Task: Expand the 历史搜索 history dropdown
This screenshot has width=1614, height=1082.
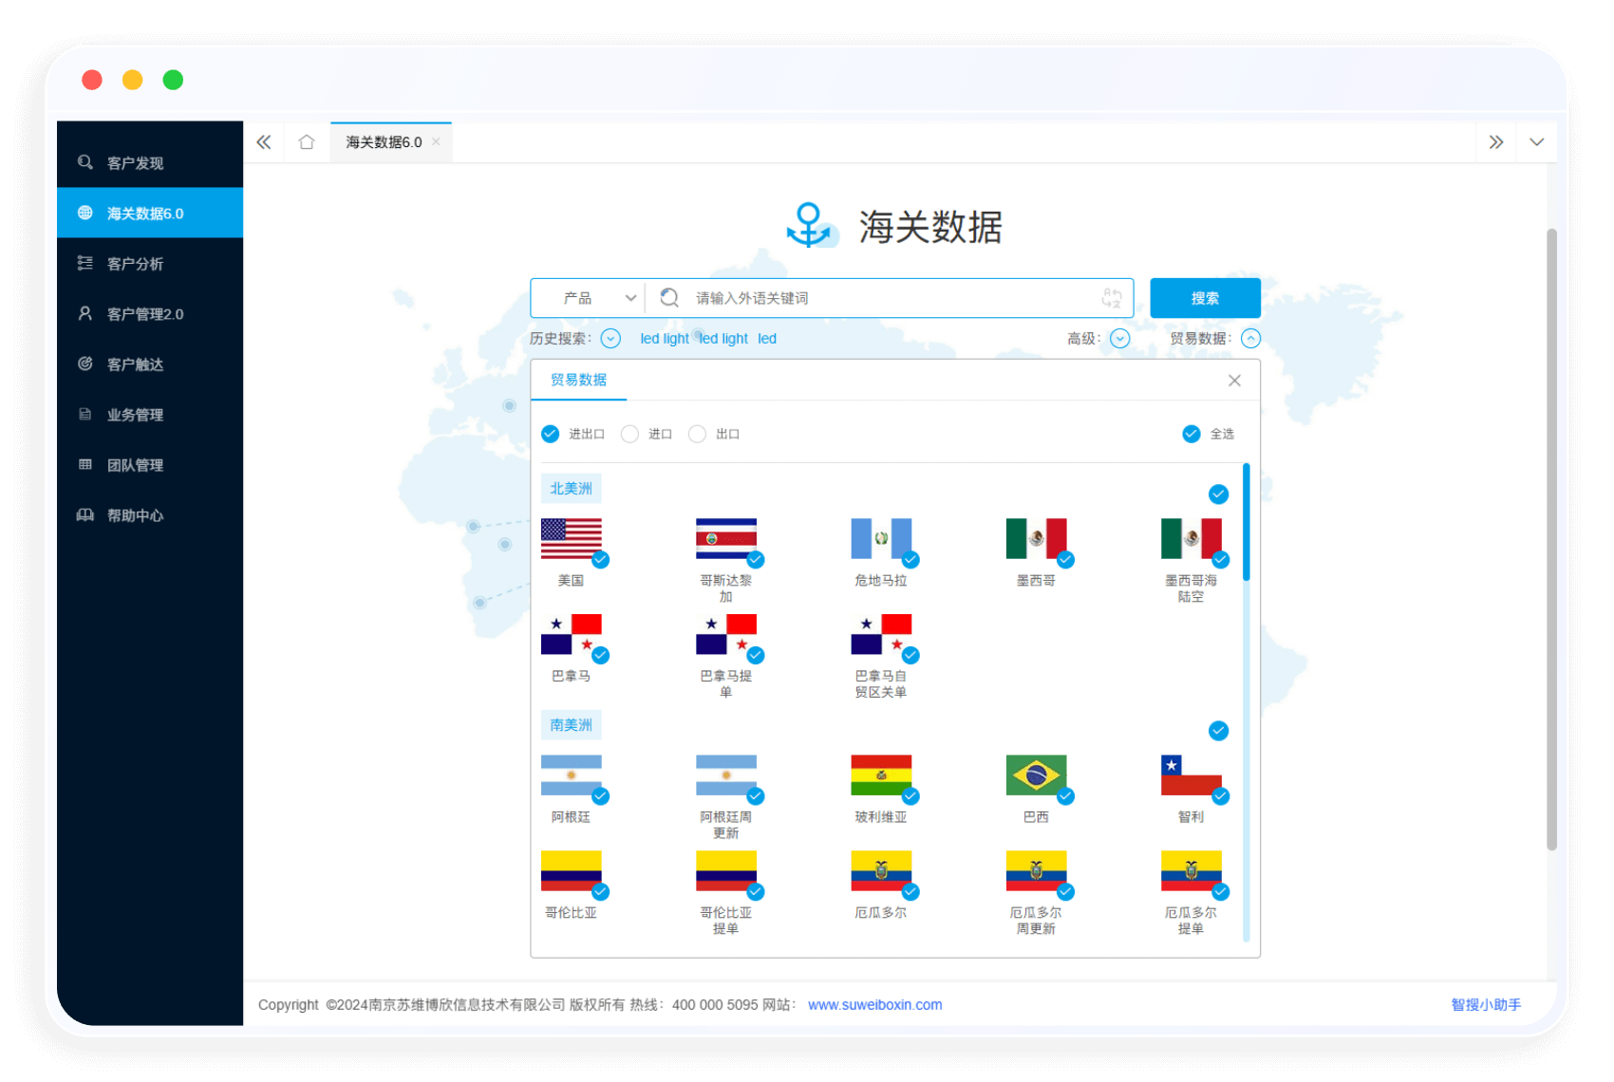Action: 610,339
